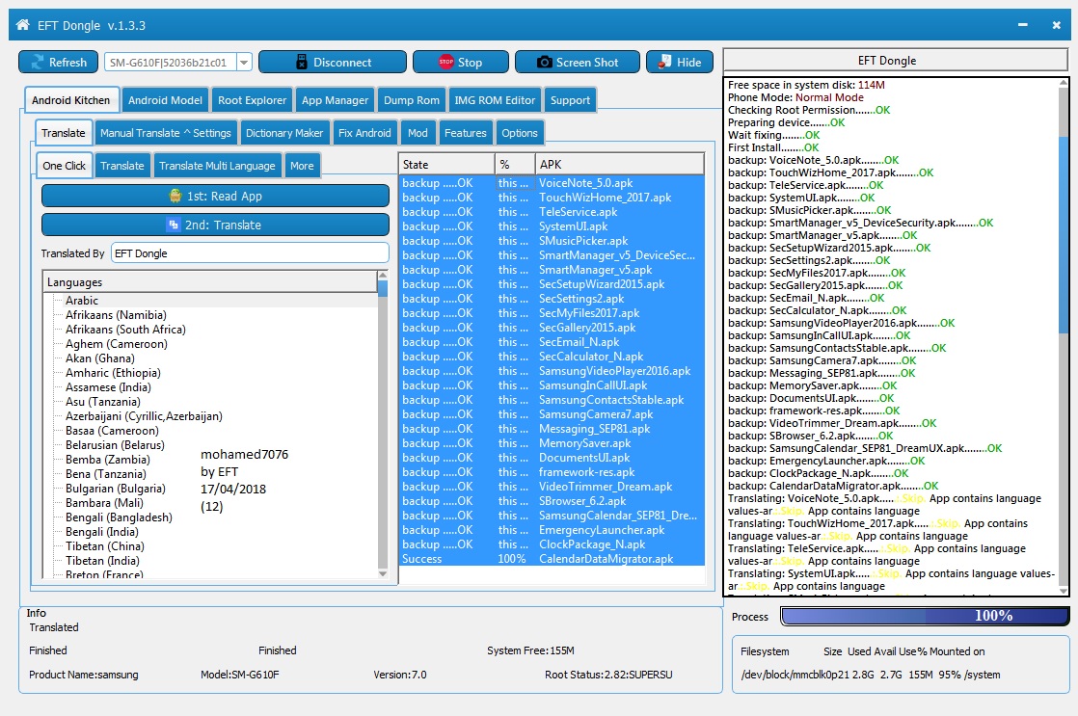Open the Dump Rom tab
Image resolution: width=1078 pixels, height=716 pixels.
[x=411, y=100]
